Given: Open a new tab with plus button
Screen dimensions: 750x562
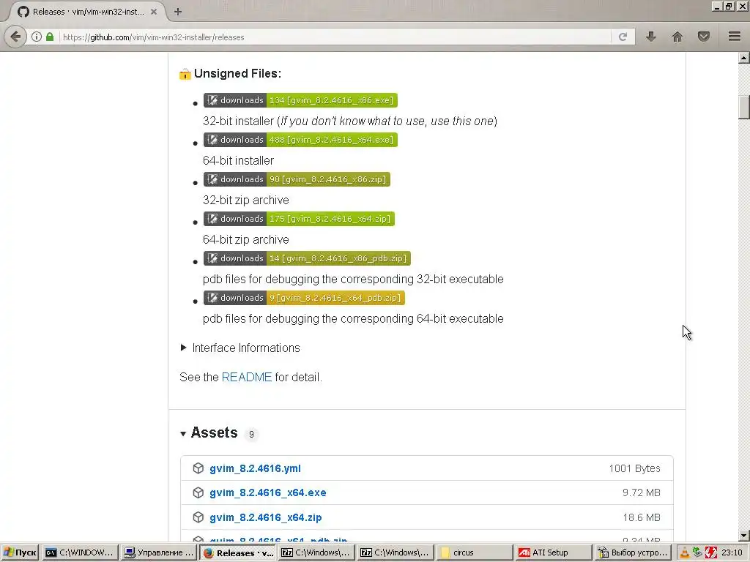Looking at the screenshot, I should [x=178, y=12].
